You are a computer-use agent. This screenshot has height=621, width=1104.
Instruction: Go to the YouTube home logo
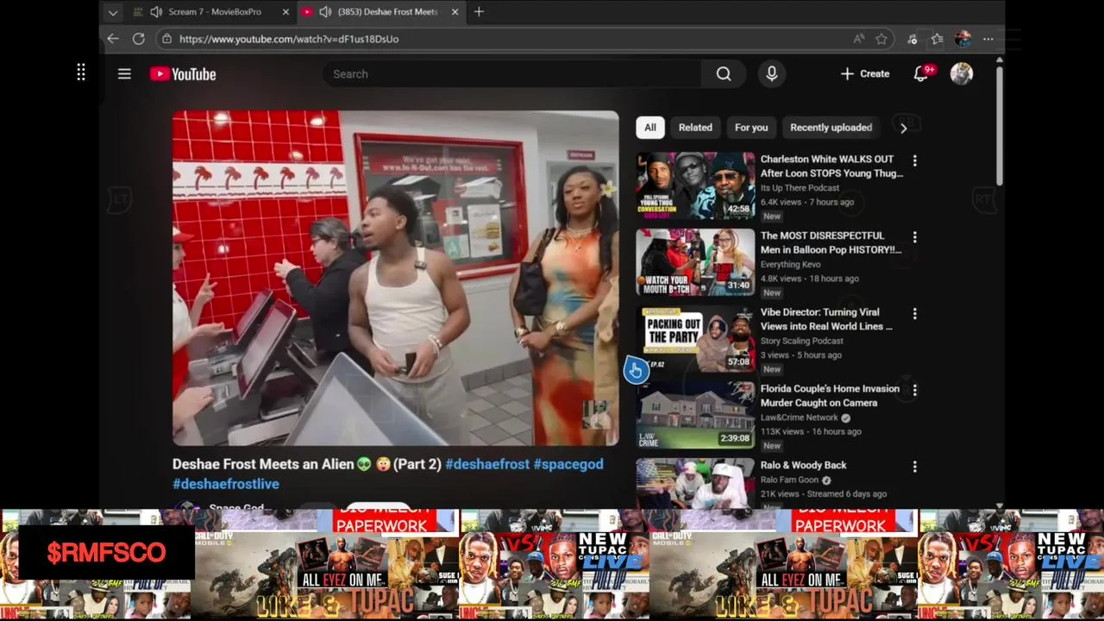click(x=183, y=74)
